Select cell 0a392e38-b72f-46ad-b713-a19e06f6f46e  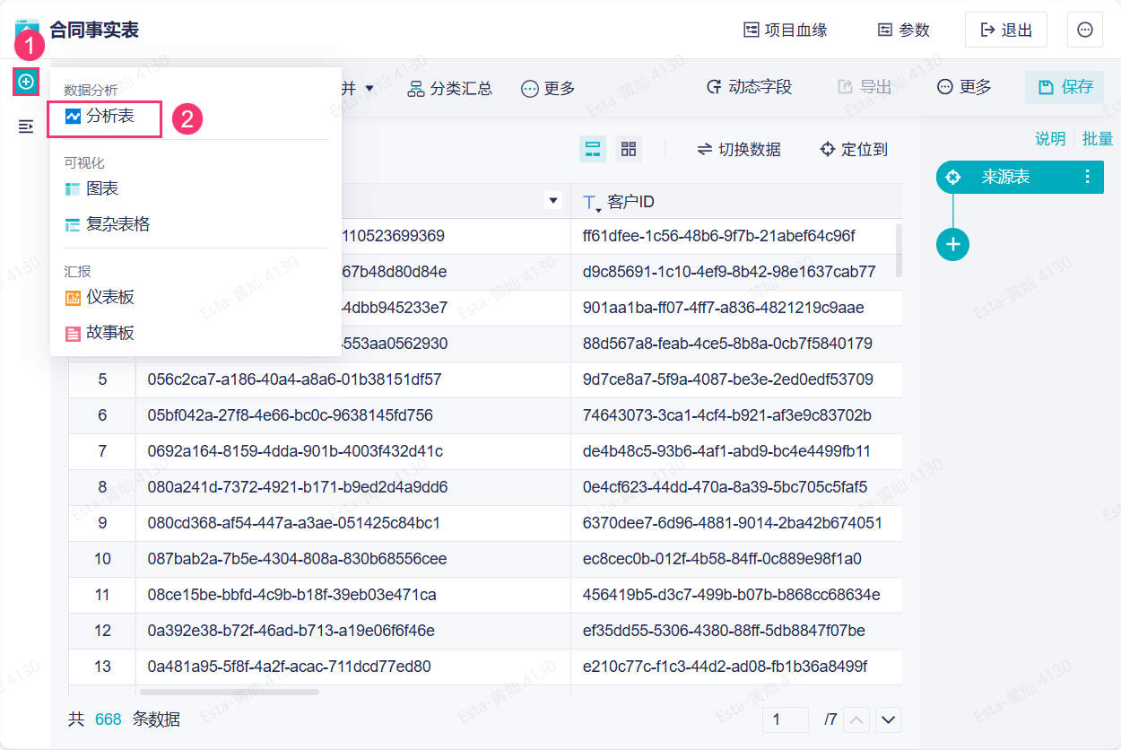[353, 631]
